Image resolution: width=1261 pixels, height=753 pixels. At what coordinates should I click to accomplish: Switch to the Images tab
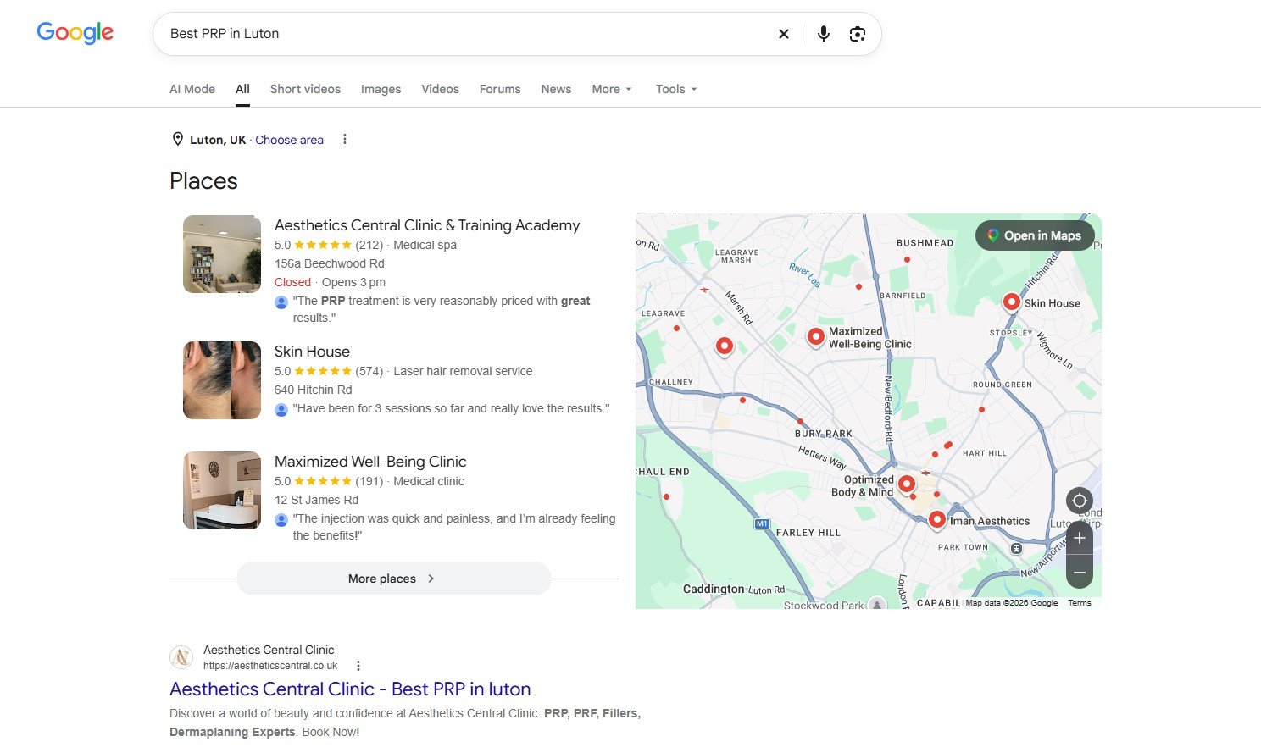pos(381,89)
